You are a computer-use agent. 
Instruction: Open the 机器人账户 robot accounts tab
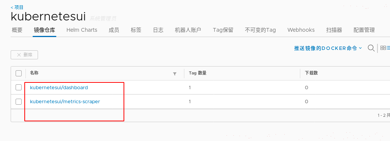click(x=188, y=30)
